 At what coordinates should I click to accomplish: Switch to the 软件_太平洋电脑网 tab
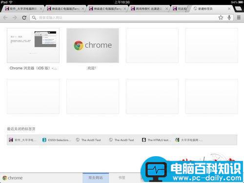tap(23, 9)
